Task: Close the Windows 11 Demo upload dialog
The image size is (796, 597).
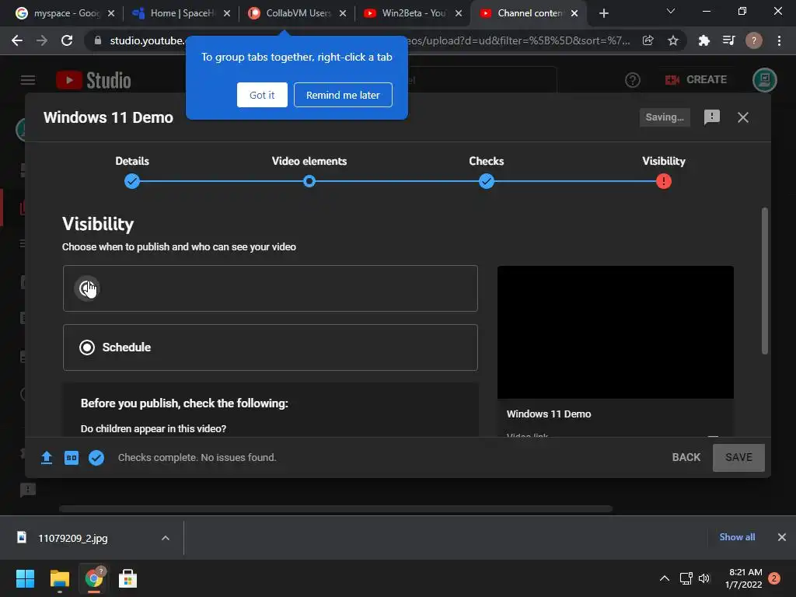Action: click(742, 117)
